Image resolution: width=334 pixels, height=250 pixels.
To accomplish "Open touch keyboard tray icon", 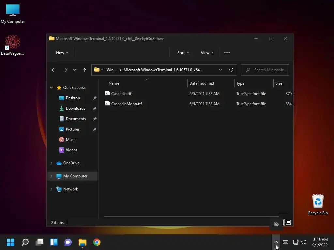I will (285, 242).
